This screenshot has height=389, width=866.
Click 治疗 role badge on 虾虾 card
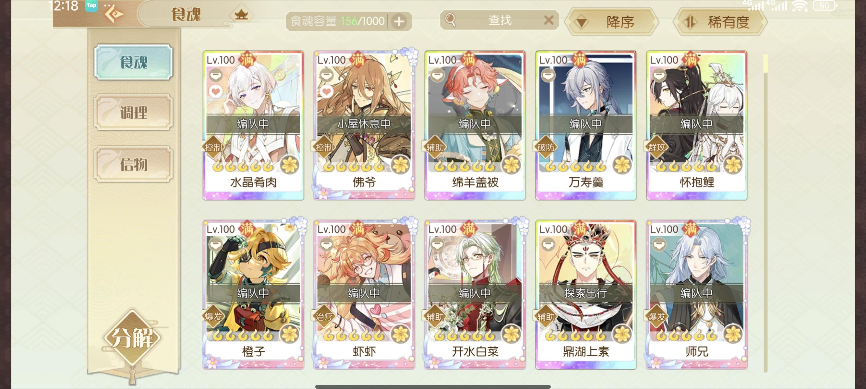324,316
